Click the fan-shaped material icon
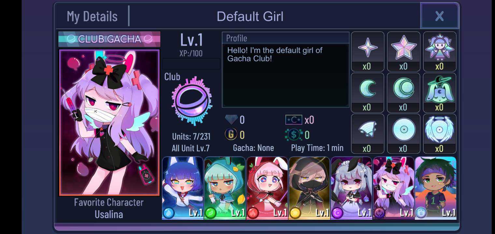Screen dimensions: 495x234 pyautogui.click(x=367, y=129)
